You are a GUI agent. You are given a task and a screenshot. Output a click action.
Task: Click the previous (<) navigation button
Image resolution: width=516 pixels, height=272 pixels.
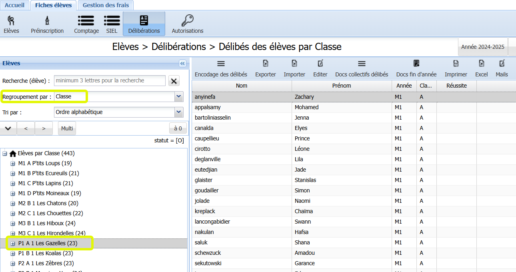[26, 128]
